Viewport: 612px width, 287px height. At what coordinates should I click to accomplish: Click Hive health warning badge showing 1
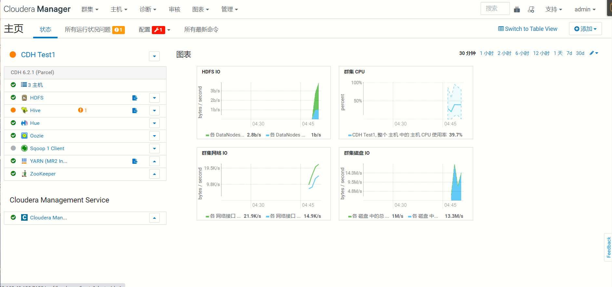(x=82, y=110)
